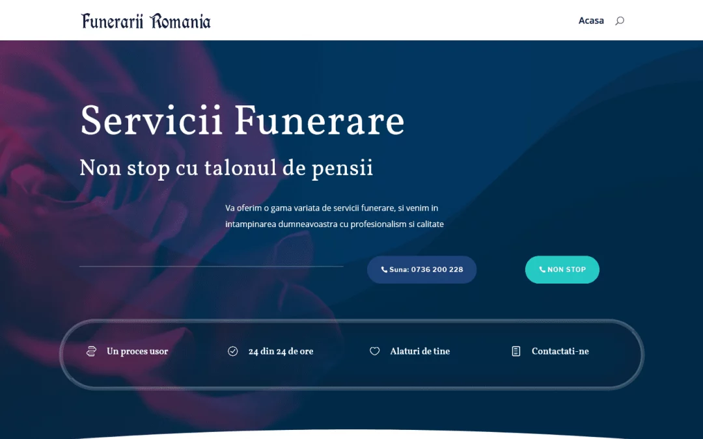Click the checkmark circle icon beside '24 din 24'

pyautogui.click(x=233, y=351)
